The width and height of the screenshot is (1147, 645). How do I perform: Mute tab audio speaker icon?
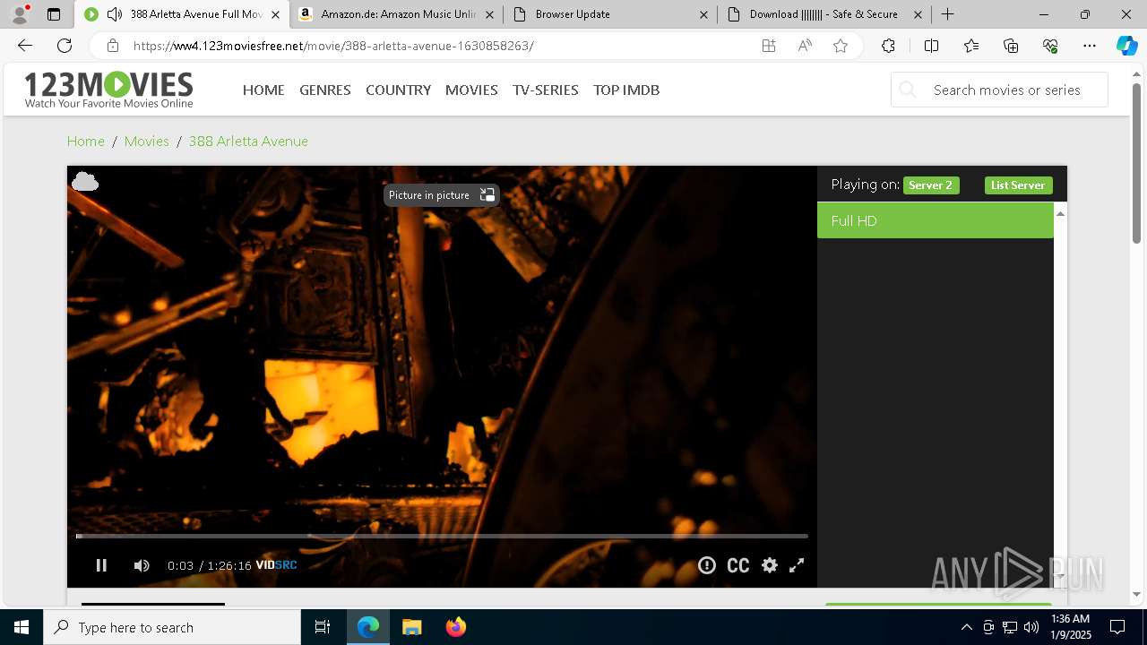pyautogui.click(x=114, y=14)
